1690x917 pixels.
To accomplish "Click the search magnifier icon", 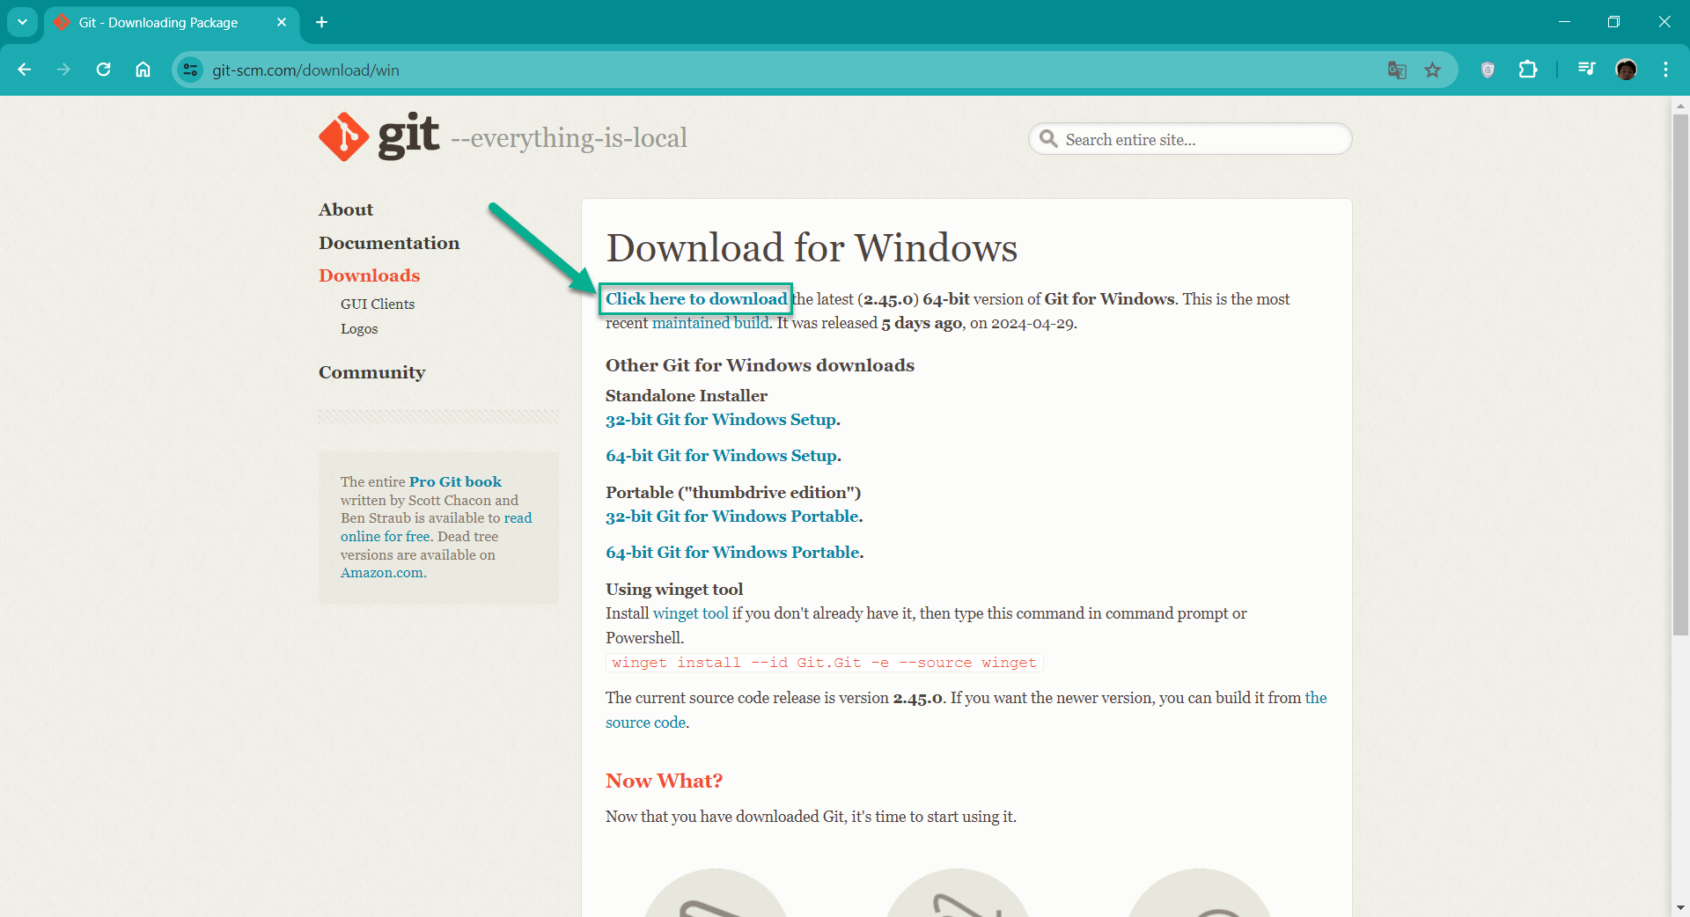I will pos(1048,139).
